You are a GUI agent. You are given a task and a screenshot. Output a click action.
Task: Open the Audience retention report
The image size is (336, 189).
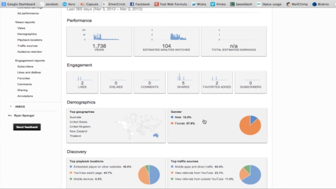(x=30, y=52)
